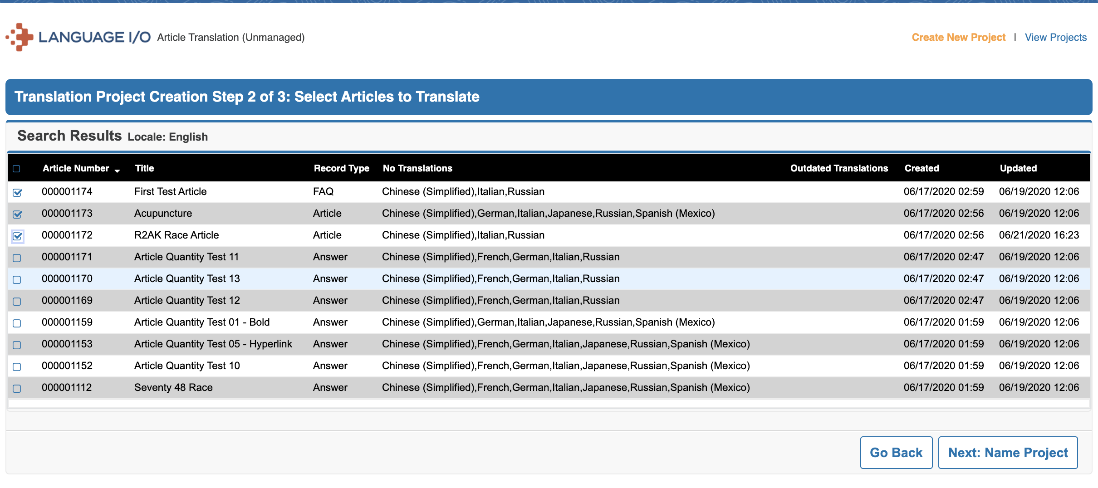Check Article Quantity Test 05 - Hyperlink row

17,345
